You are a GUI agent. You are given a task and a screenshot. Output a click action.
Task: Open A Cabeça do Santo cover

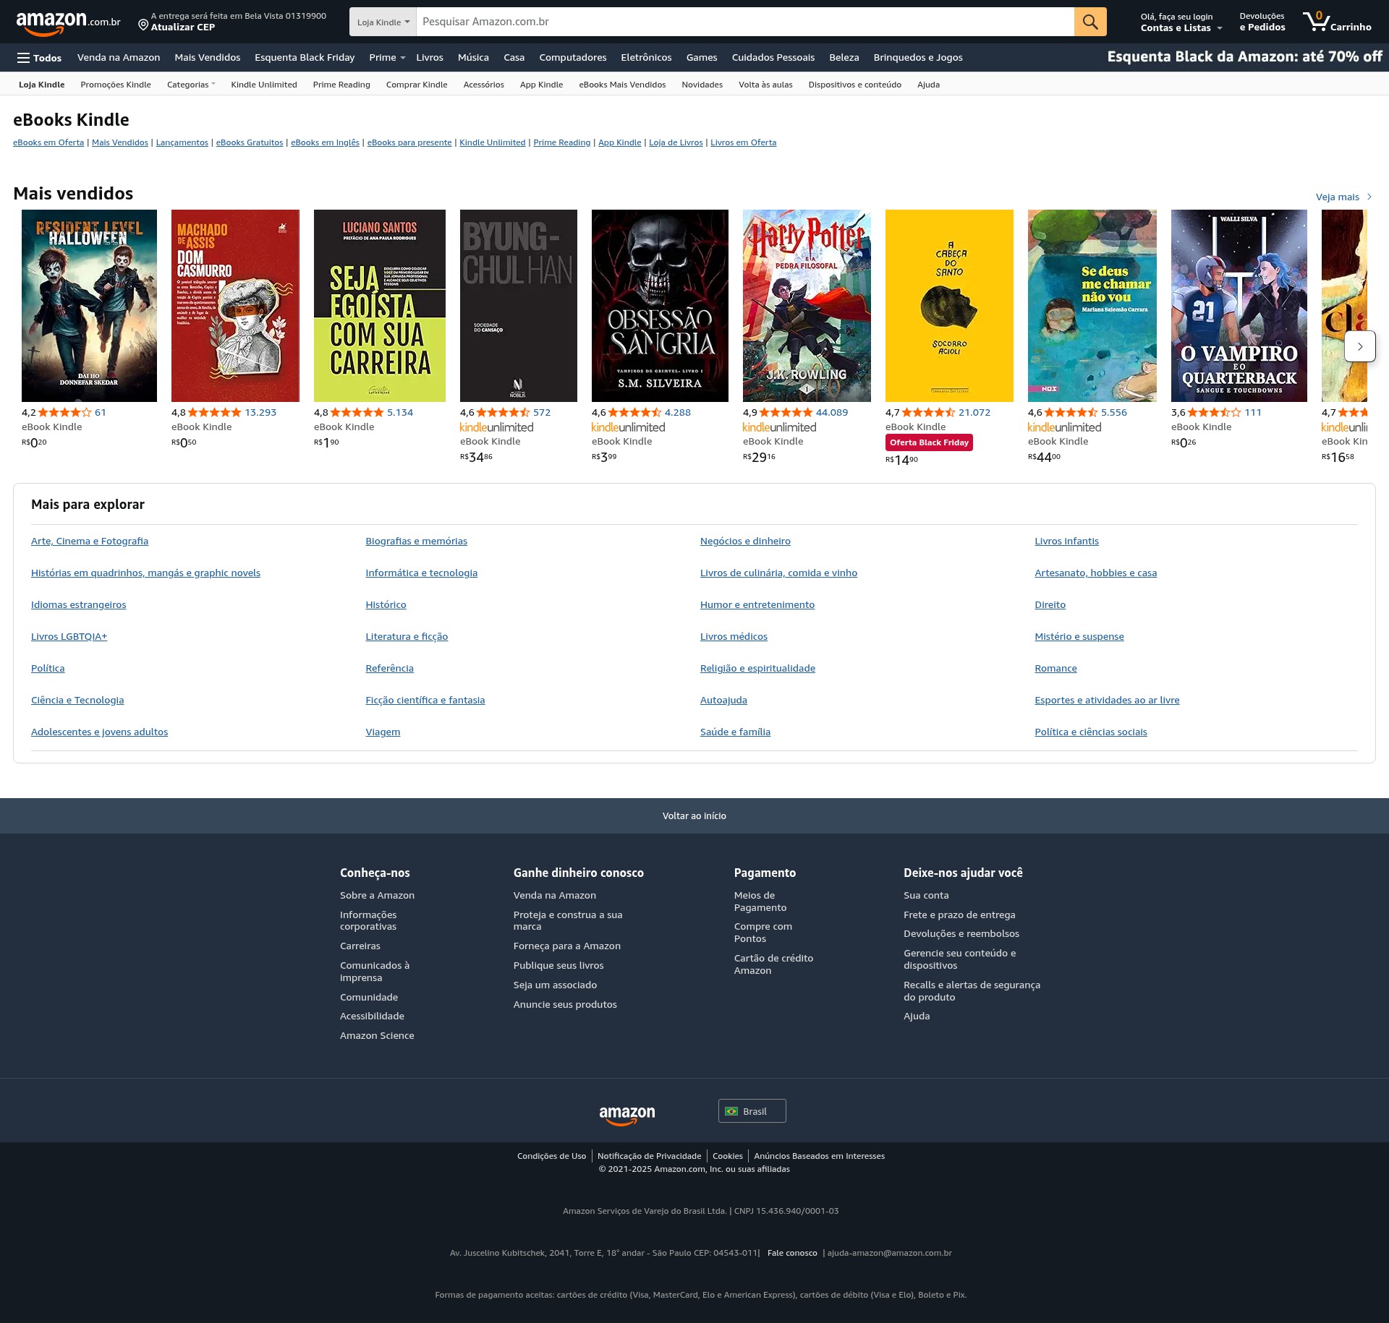[x=949, y=306]
